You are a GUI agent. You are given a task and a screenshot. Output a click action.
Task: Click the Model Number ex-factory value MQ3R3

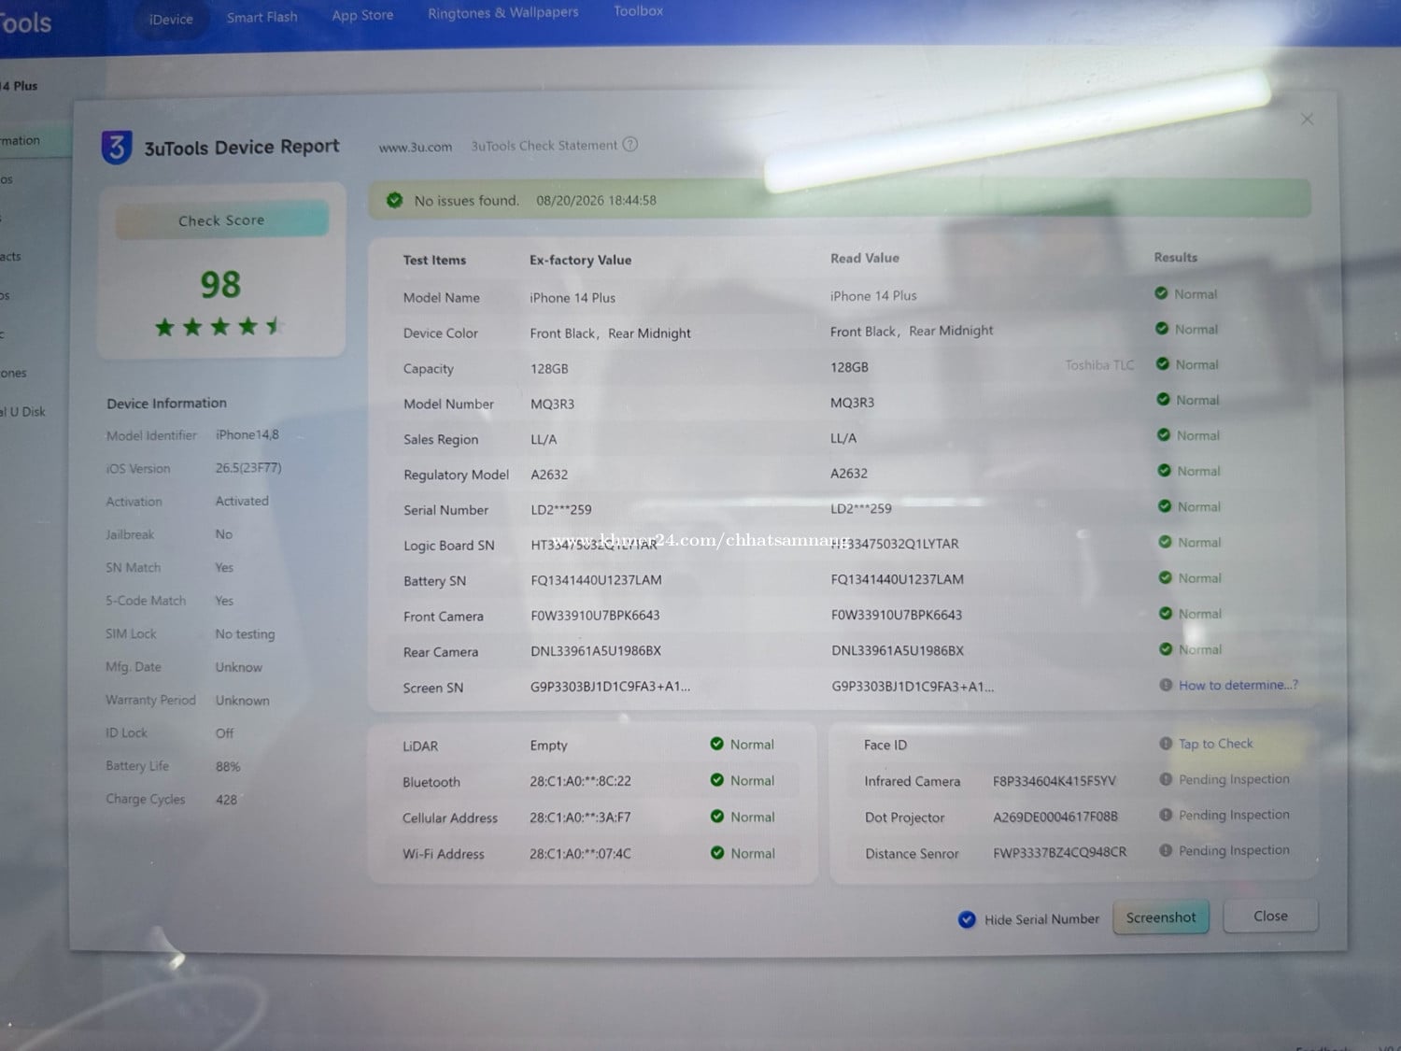(x=552, y=404)
